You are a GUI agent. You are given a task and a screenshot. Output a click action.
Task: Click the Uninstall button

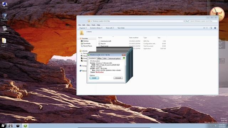[118, 78]
